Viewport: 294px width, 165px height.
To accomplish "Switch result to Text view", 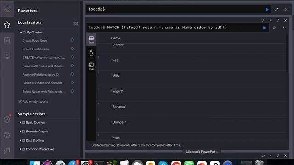I will pos(91,53).
